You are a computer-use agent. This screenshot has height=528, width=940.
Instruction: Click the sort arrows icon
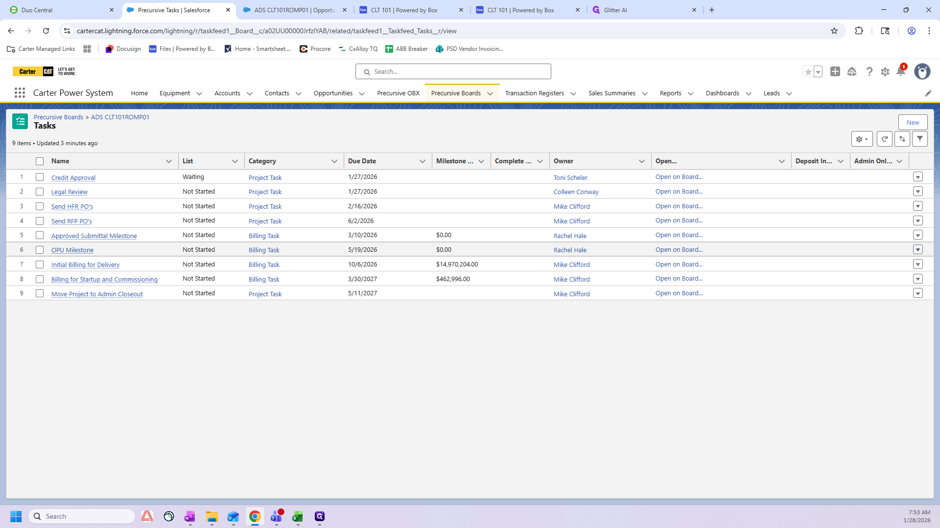point(902,139)
